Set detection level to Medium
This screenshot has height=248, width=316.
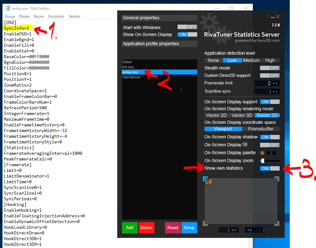pos(251,60)
